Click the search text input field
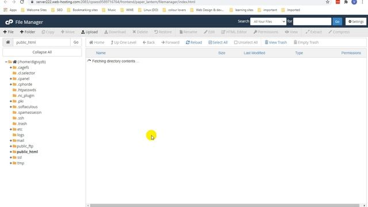This screenshot has height=207, width=368. click(312, 21)
